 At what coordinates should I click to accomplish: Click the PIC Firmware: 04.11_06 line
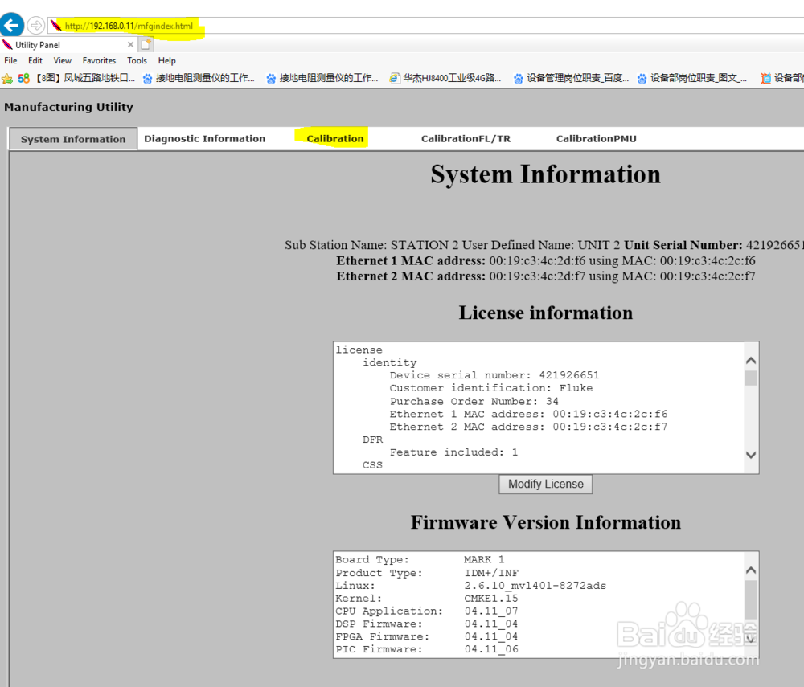point(427,649)
